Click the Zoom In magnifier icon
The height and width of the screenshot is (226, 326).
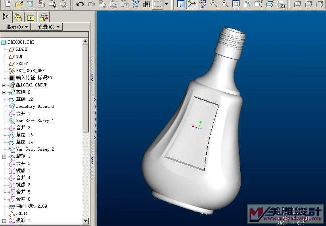(214, 4)
